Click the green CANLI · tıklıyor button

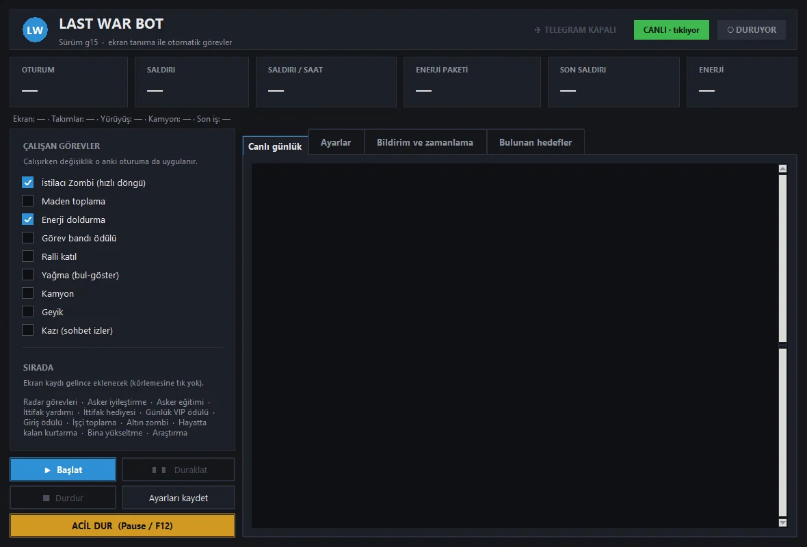[x=671, y=30]
